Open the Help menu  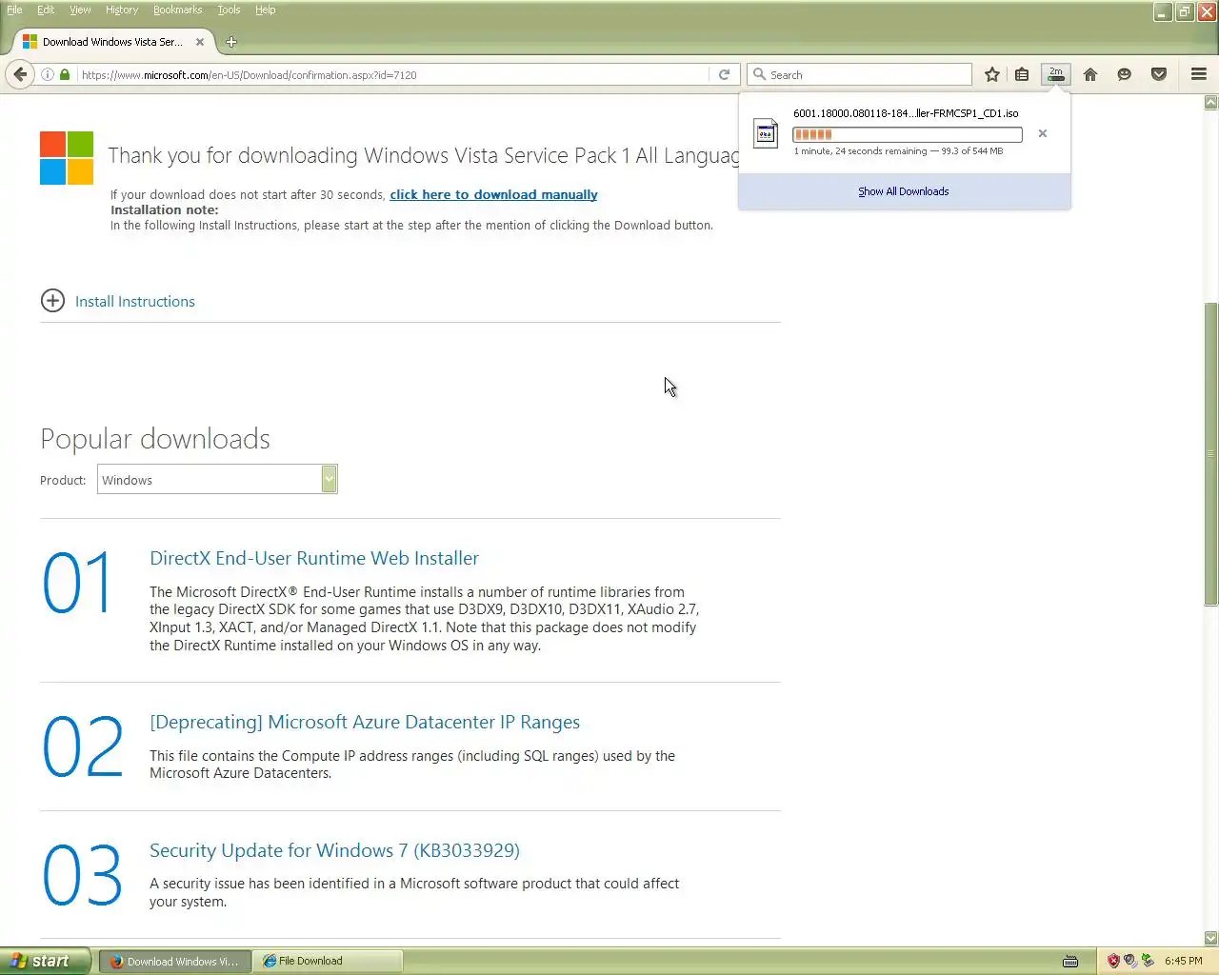pyautogui.click(x=265, y=10)
